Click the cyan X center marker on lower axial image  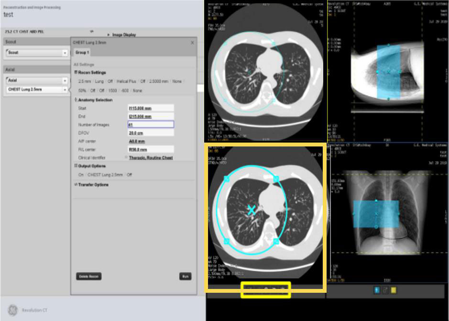point(251,209)
